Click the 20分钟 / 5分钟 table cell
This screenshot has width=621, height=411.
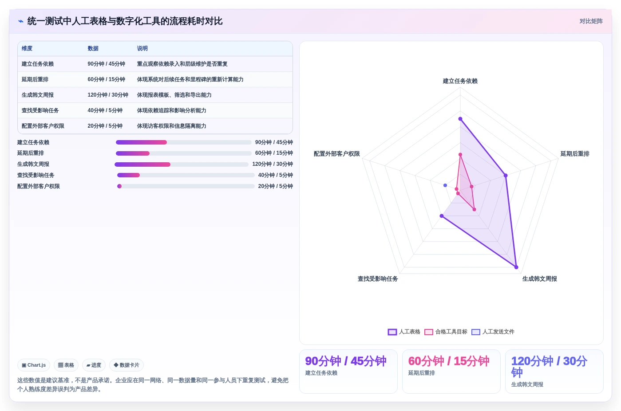pos(105,126)
